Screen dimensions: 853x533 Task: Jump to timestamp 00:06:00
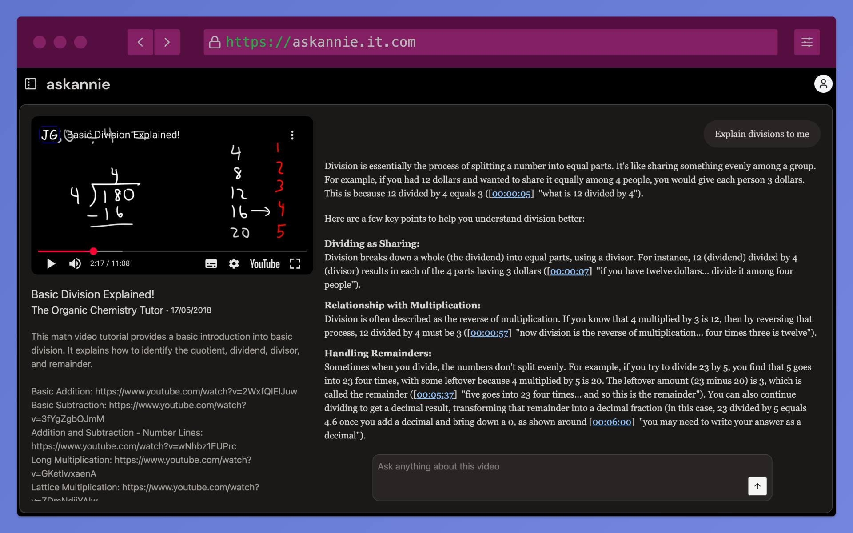click(x=612, y=422)
